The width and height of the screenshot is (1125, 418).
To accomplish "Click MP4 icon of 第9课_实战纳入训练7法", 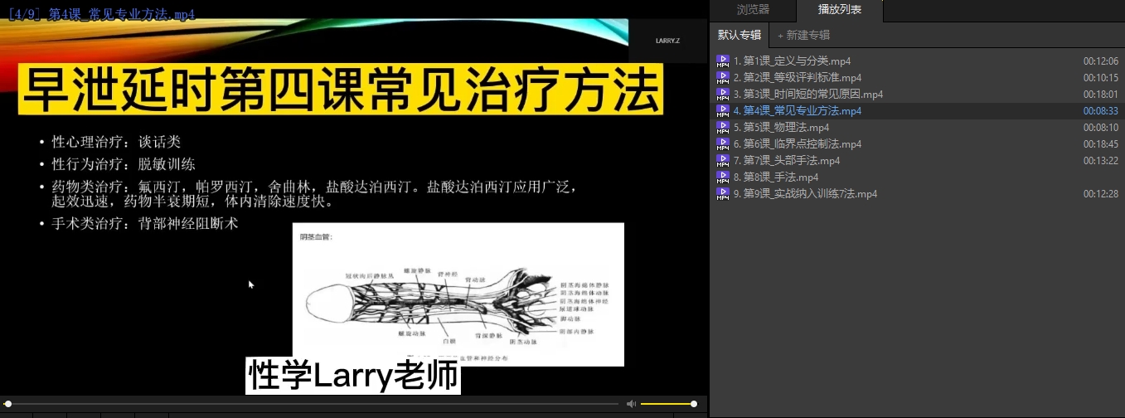I will coord(723,194).
